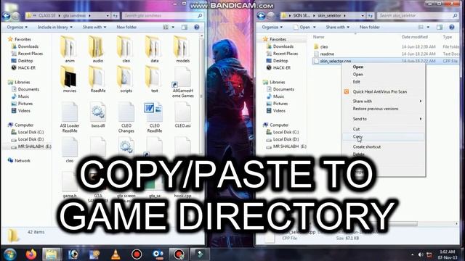Open Organize dropdown in right window
This screenshot has width=465, height=261.
[x=272, y=27]
